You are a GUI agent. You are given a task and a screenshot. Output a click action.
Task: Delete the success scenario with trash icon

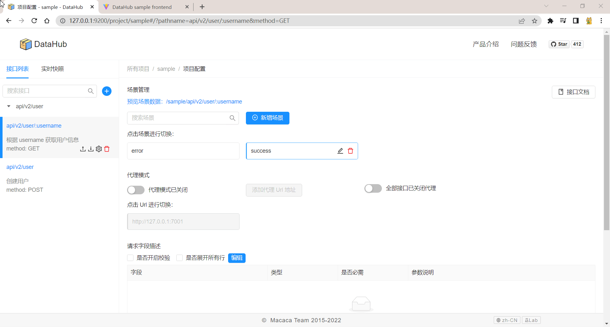[351, 151]
